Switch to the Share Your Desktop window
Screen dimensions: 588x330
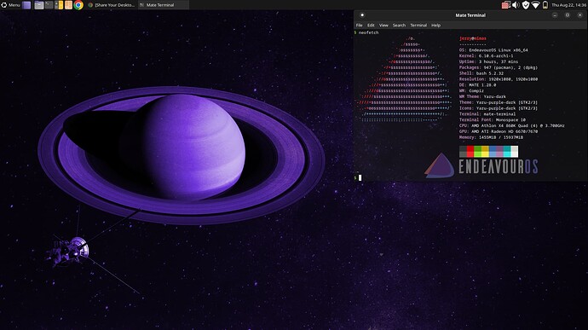coord(112,5)
